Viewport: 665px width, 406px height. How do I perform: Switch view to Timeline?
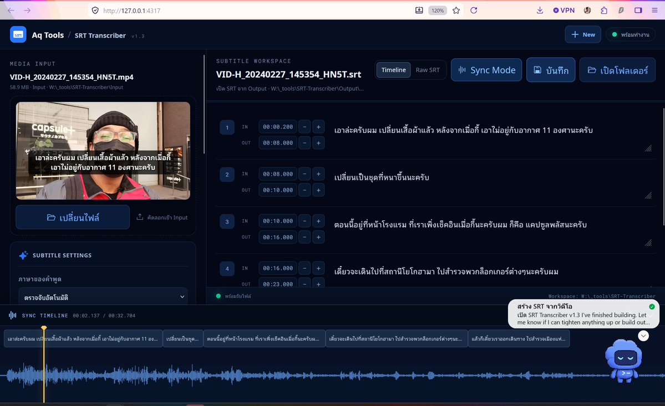394,70
